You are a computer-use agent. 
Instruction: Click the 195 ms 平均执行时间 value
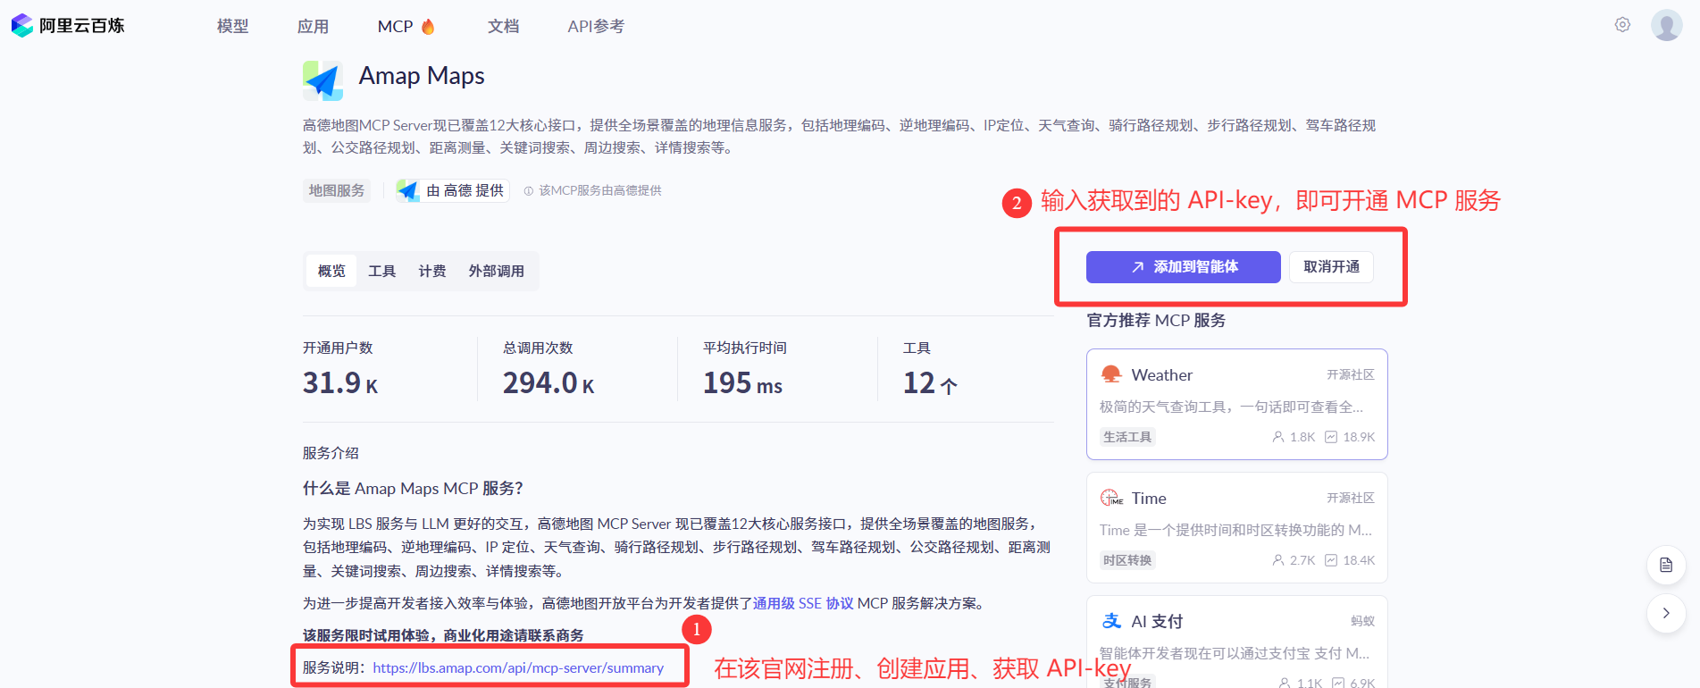[x=742, y=383]
